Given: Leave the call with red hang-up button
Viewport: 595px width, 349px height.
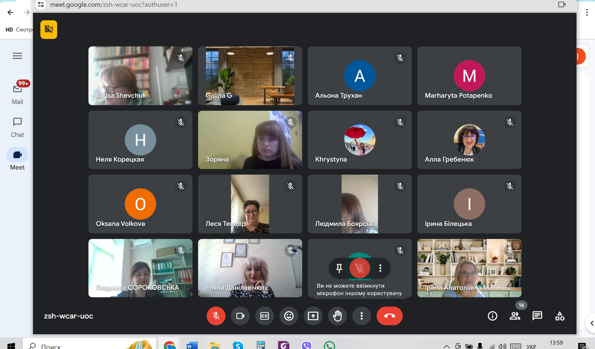Looking at the screenshot, I should (x=390, y=316).
